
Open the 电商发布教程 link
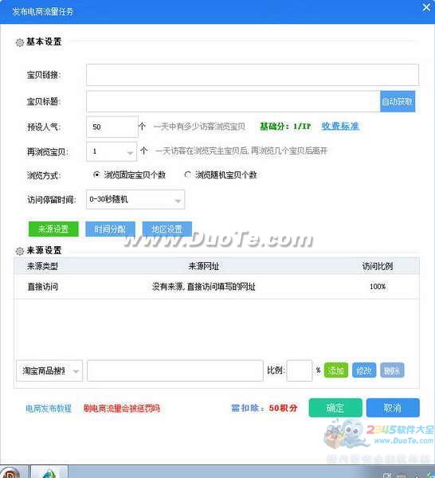tap(49, 408)
